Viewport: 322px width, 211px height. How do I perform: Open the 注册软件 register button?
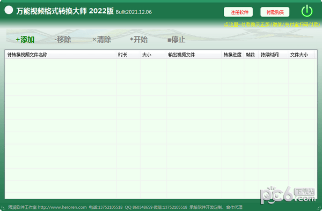click(238, 12)
